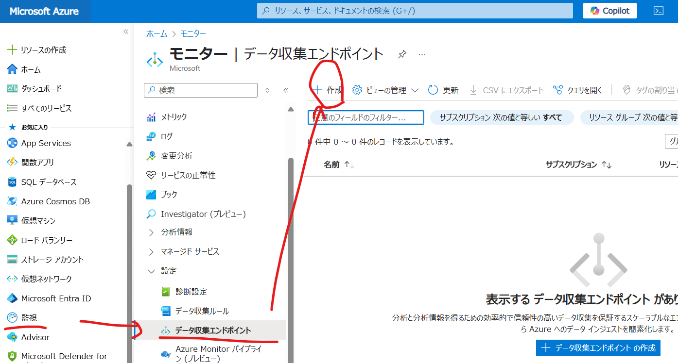This screenshot has height=363, width=678.
Task: Open Microsoft Defender for Cloud item
Action: coord(57,358)
